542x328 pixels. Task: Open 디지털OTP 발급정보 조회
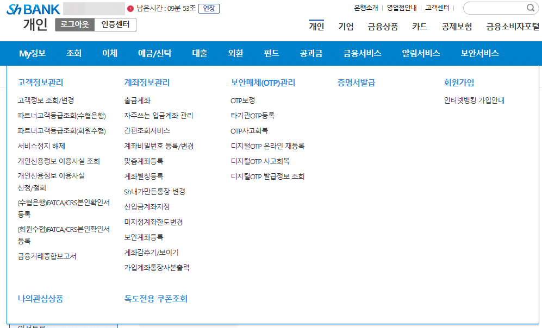pos(267,176)
